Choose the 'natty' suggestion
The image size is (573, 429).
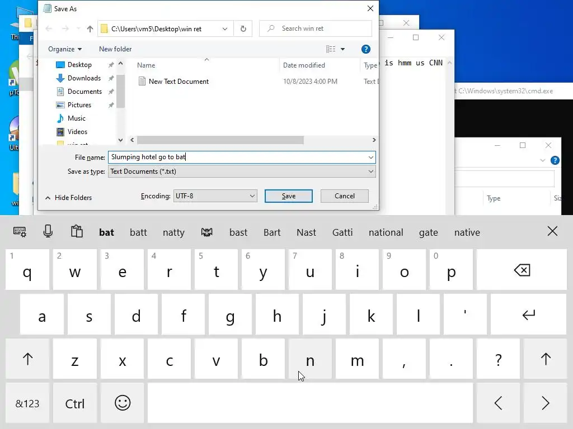[173, 232]
